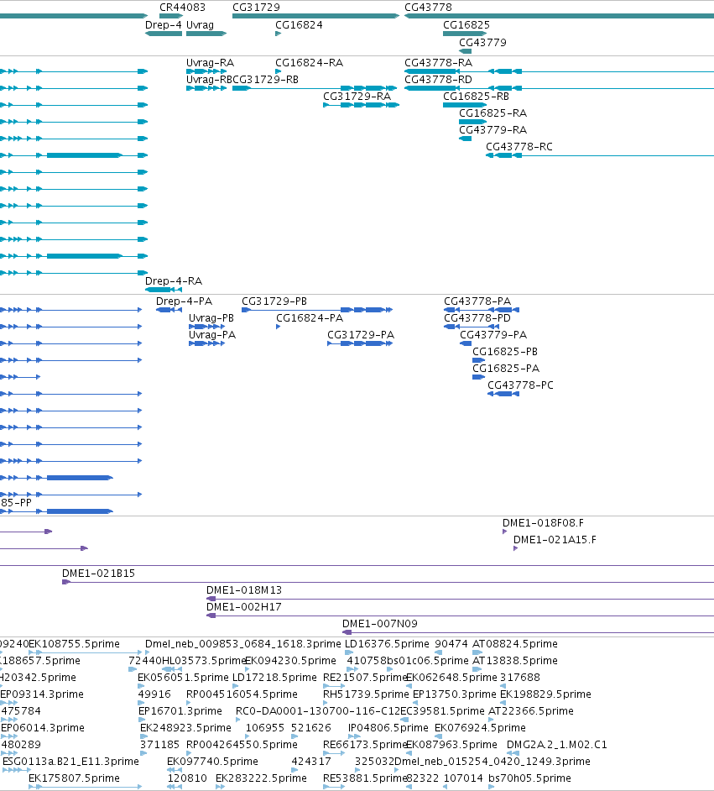
Task: Select the CG43778-PD protein label
Action: [x=477, y=317]
